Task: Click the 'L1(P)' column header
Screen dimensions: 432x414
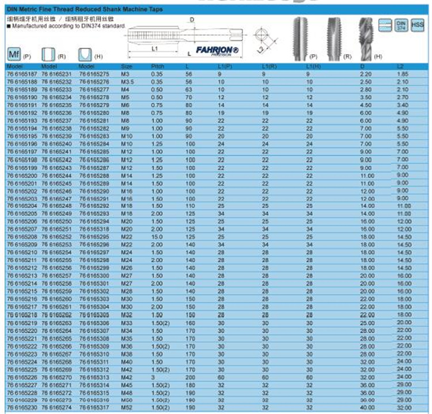Action: pyautogui.click(x=225, y=66)
